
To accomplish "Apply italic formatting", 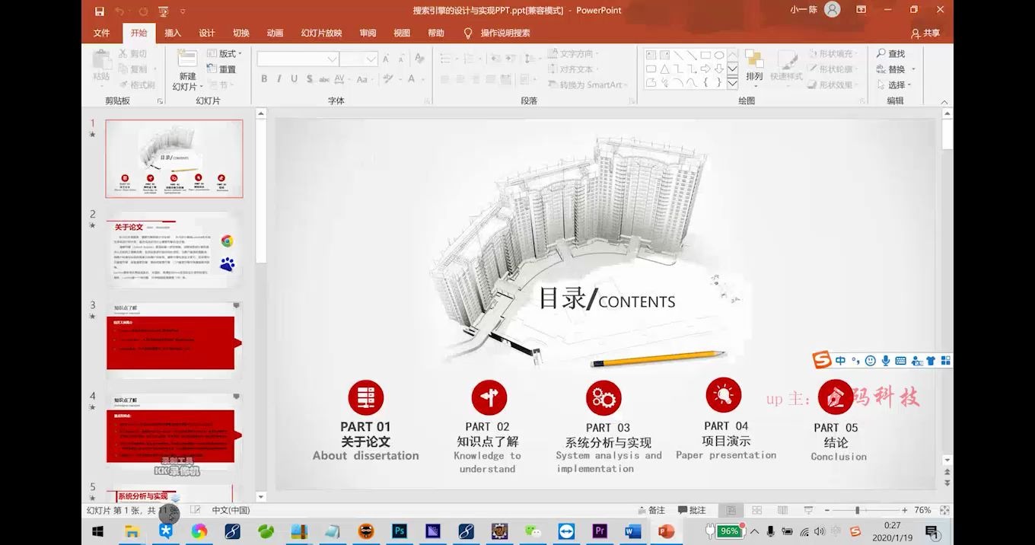I will [x=279, y=78].
